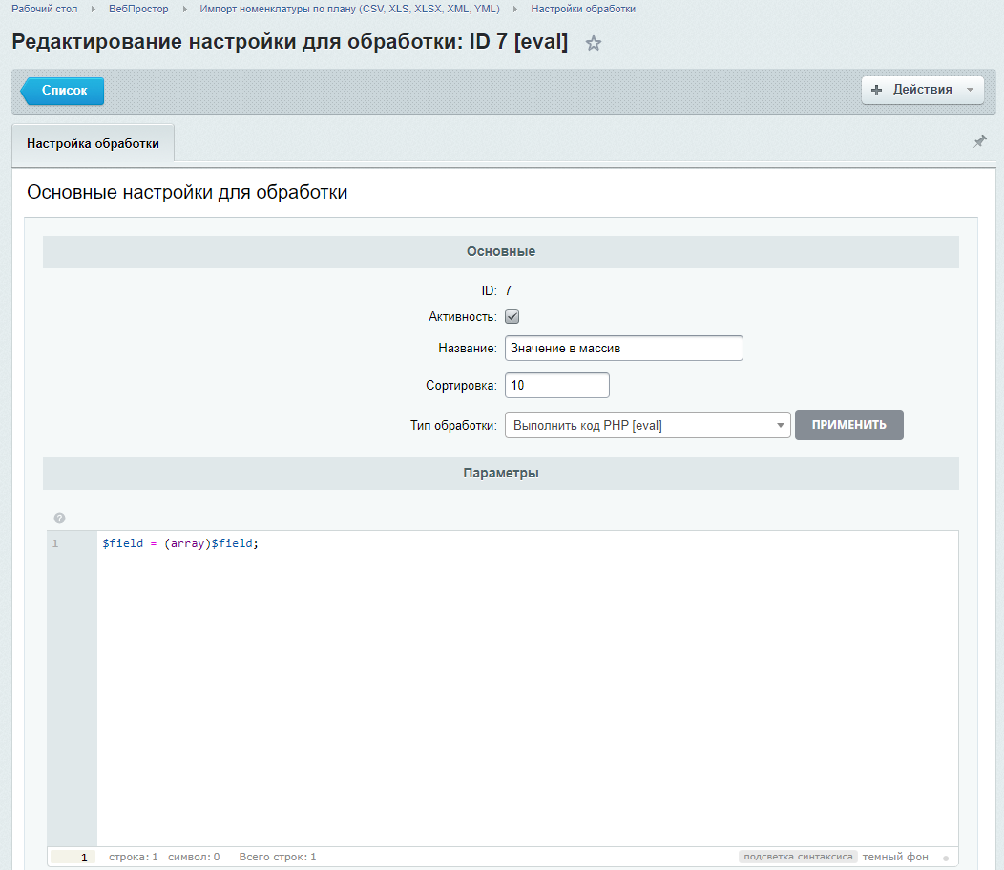The height and width of the screenshot is (870, 1004).
Task: Open ВебПростор breadcrumb link
Action: pos(138,9)
